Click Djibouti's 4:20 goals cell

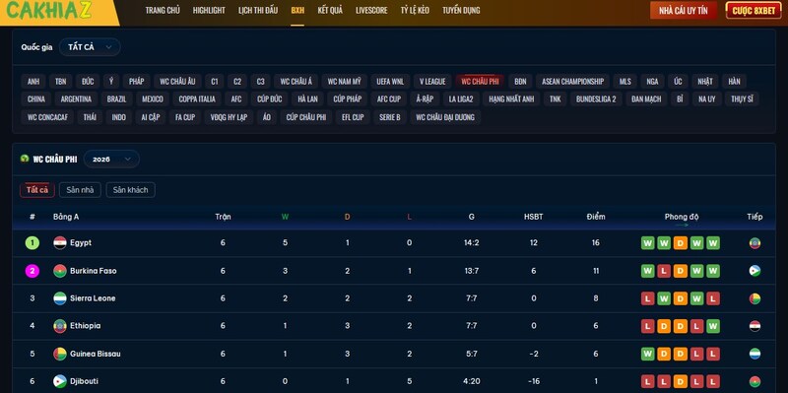click(472, 381)
